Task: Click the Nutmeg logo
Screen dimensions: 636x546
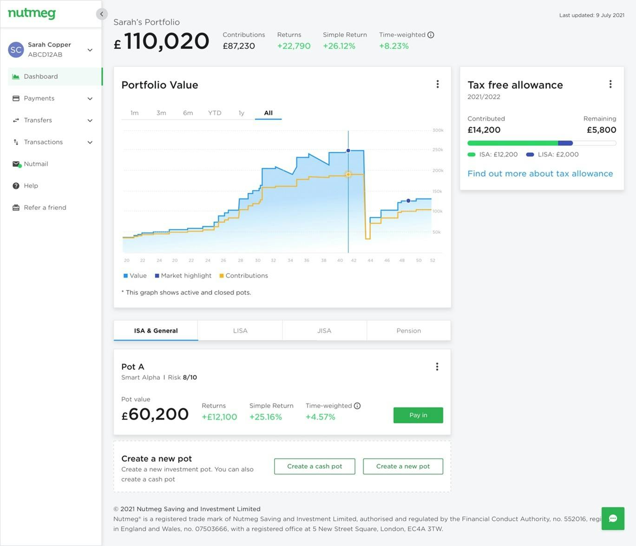Action: pyautogui.click(x=32, y=13)
